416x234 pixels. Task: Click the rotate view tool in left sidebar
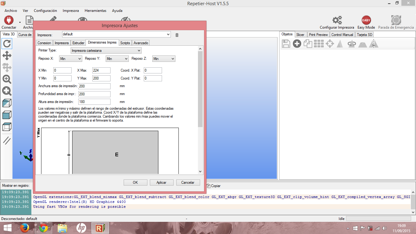7,44
